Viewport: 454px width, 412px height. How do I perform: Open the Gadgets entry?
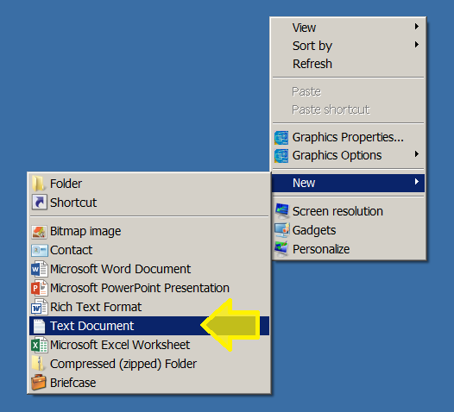pyautogui.click(x=349, y=230)
